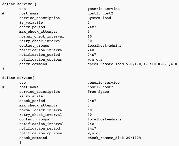The height and width of the screenshot is (146, 179).
Task: Click the second 'define service{' line
Action: [x=18, y=78]
